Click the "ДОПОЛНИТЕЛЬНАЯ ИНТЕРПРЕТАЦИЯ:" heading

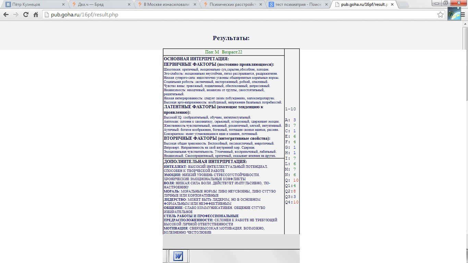pyautogui.click(x=205, y=162)
